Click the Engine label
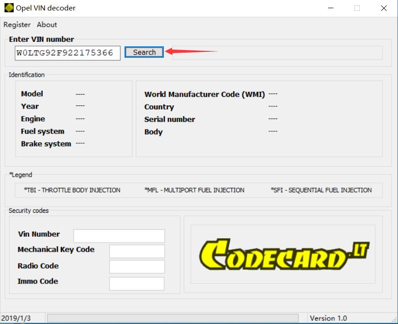The width and height of the screenshot is (398, 324). [x=33, y=119]
